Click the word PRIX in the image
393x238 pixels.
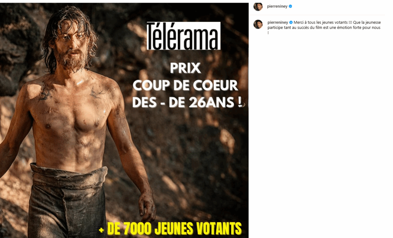point(185,68)
